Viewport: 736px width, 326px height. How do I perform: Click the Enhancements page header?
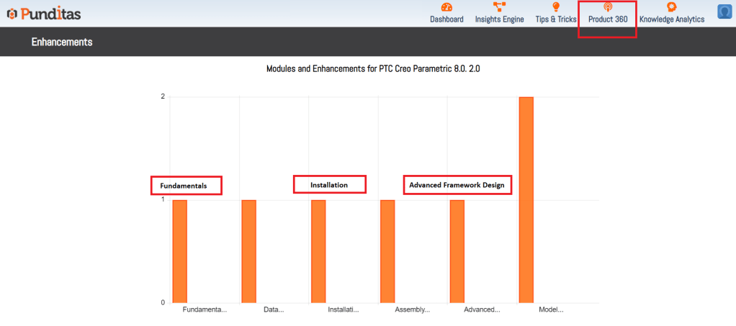click(61, 42)
